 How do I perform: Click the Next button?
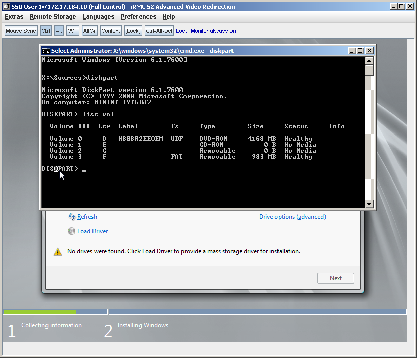(x=336, y=278)
